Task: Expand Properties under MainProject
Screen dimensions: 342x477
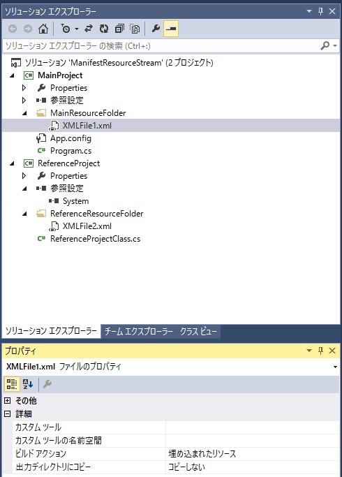Action: point(24,88)
